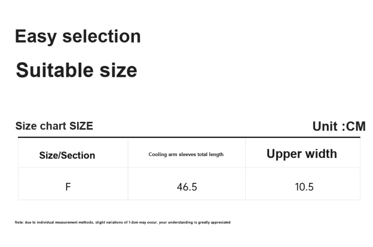Click the 'Suitable size' heading
This screenshot has width=373, height=247.
click(x=77, y=70)
